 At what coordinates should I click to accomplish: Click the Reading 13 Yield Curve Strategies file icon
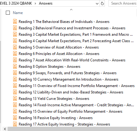point(15,98)
